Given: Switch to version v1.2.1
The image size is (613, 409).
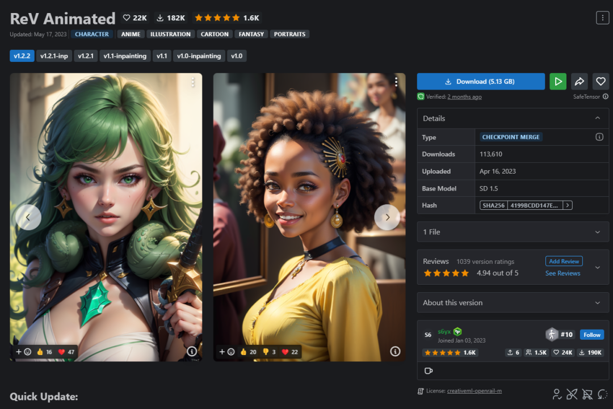Looking at the screenshot, I should pyautogui.click(x=86, y=56).
